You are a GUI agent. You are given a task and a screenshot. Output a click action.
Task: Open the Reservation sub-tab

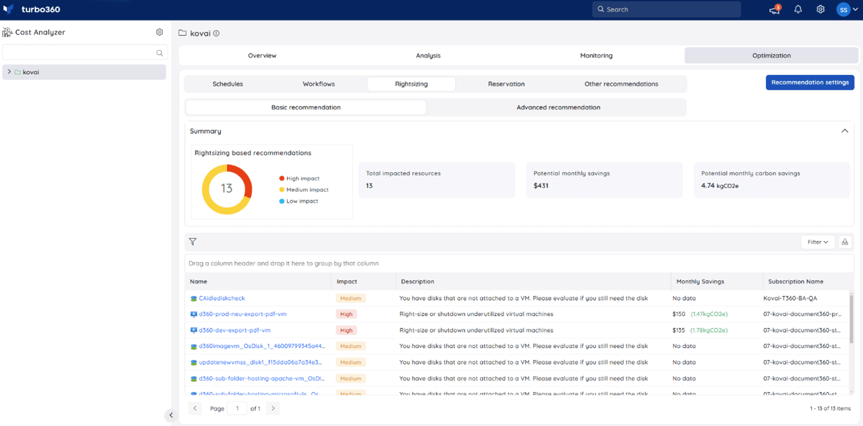(506, 84)
